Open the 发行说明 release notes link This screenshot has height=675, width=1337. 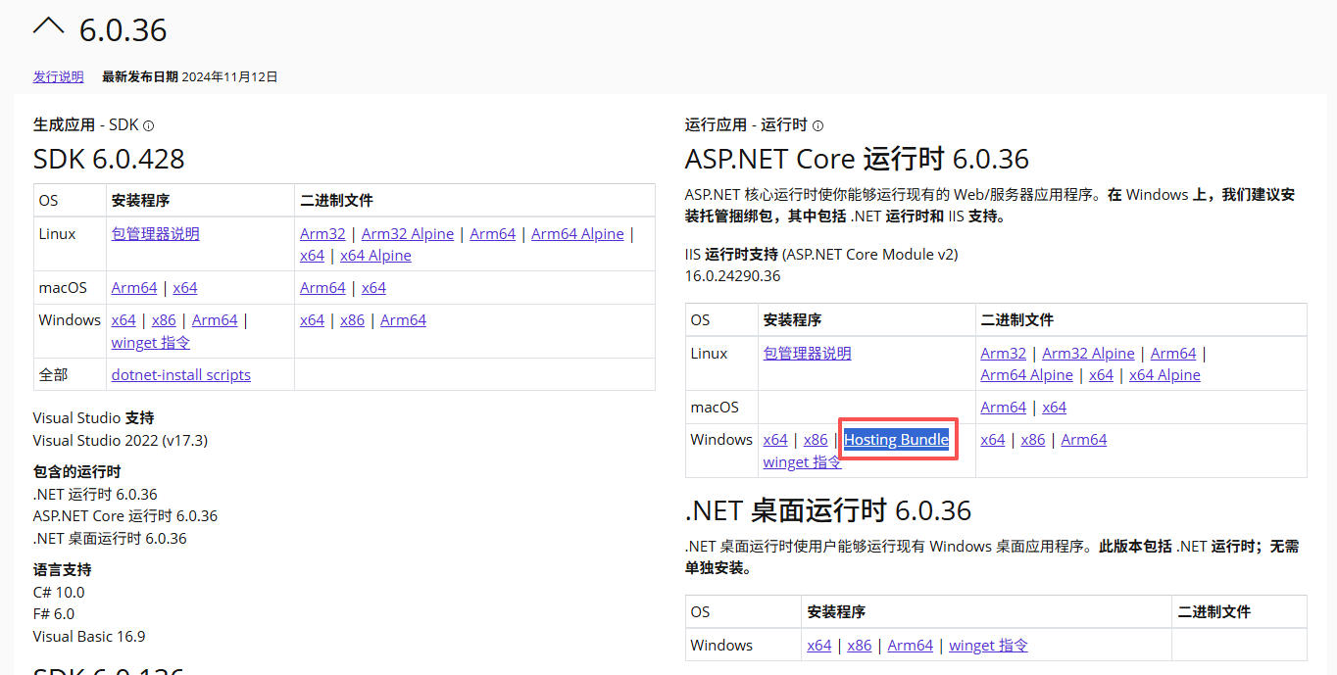click(59, 76)
